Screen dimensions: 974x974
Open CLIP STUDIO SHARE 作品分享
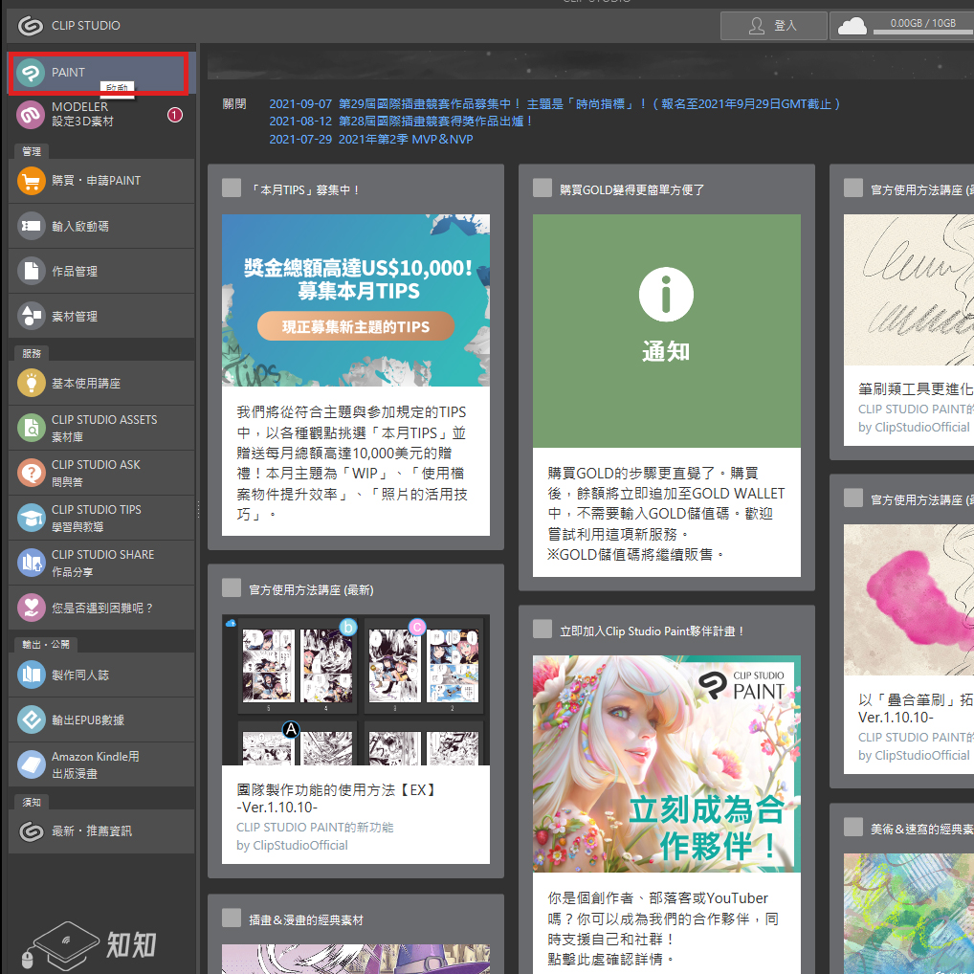(x=101, y=563)
